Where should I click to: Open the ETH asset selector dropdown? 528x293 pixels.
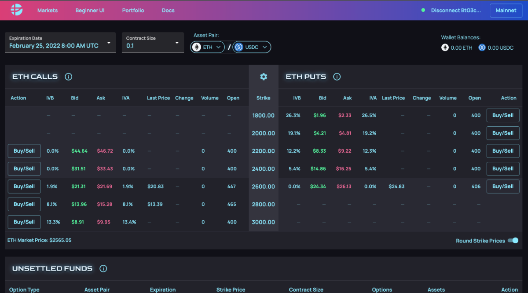click(x=208, y=47)
